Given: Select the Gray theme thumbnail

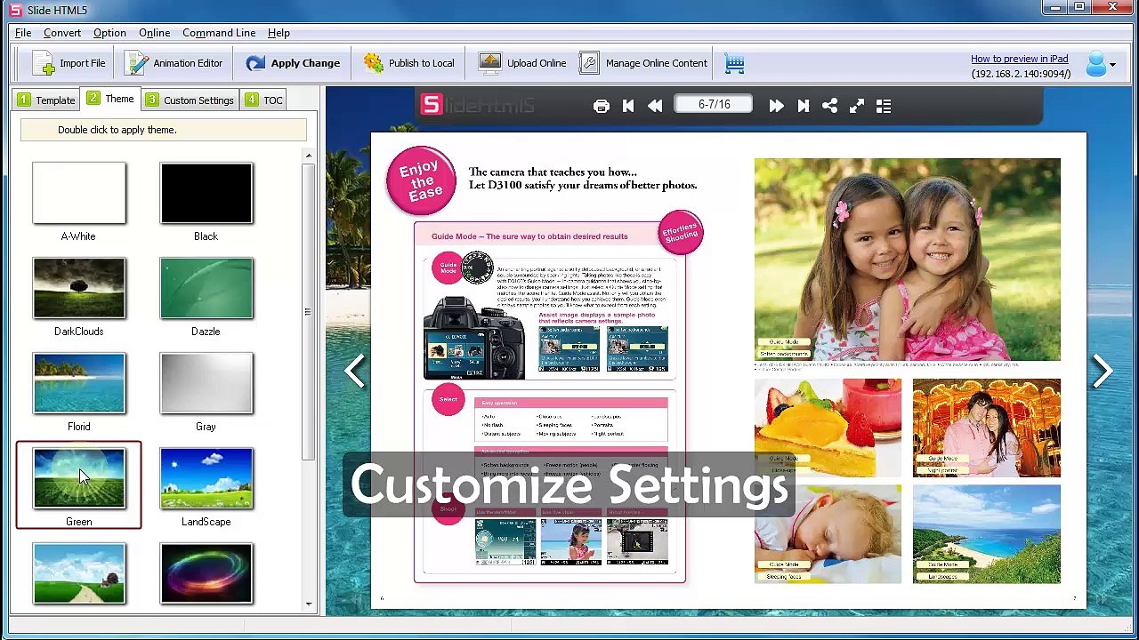Looking at the screenshot, I should coord(206,383).
